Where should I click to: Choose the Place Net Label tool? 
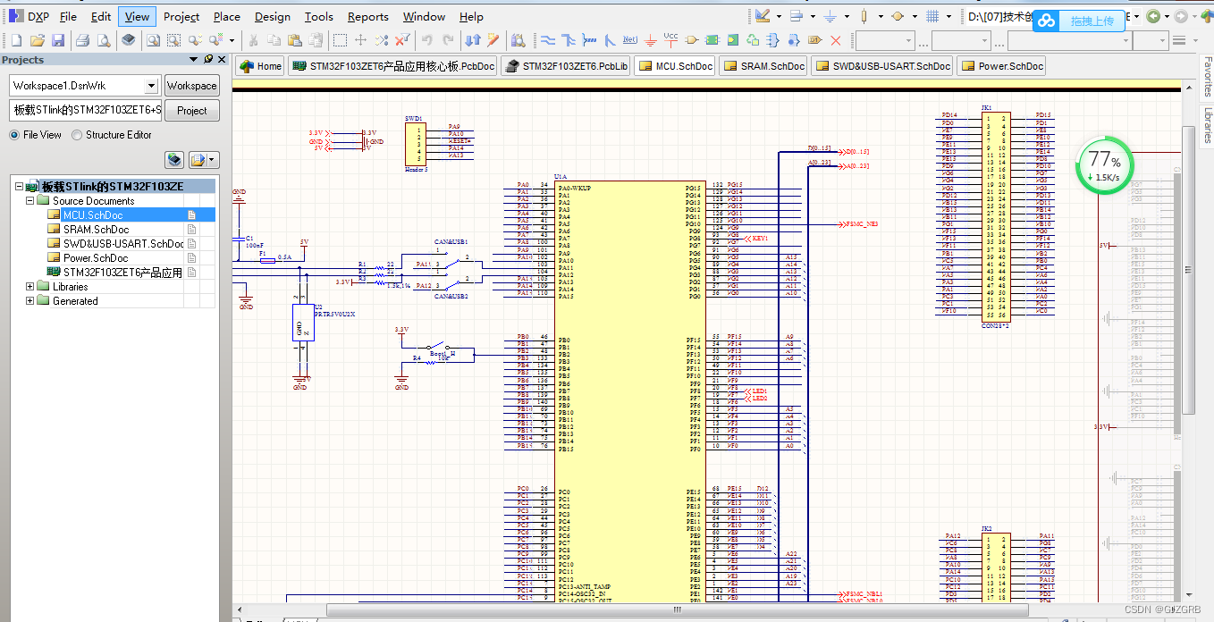[x=630, y=39]
